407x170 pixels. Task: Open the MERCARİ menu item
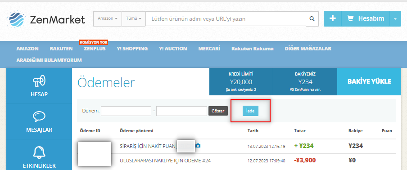coord(209,49)
